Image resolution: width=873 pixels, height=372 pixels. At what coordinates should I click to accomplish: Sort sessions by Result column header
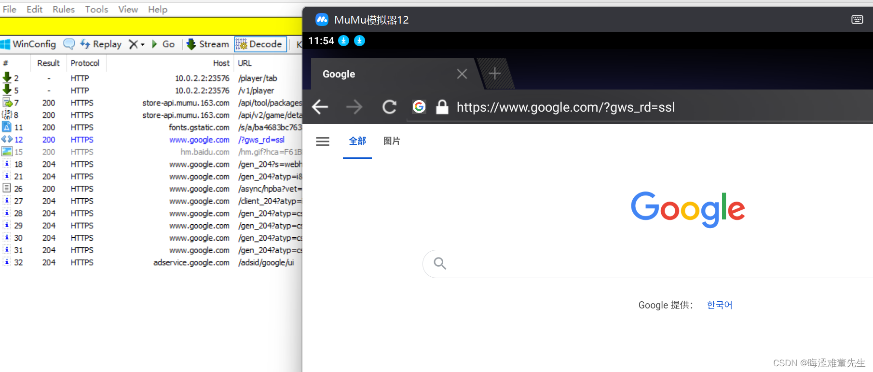(x=48, y=63)
